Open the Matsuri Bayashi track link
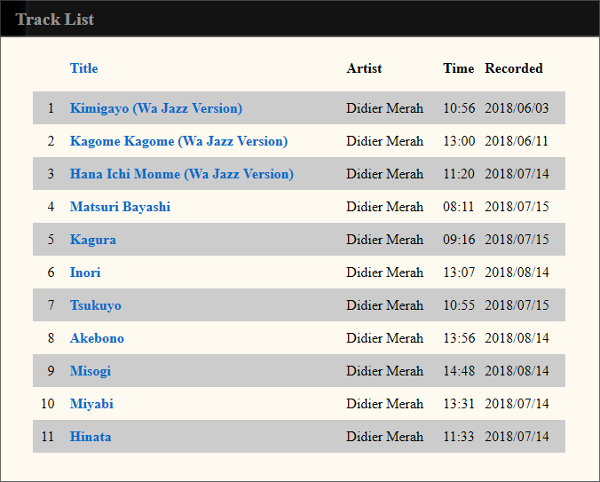The height and width of the screenshot is (482, 600). (x=120, y=207)
